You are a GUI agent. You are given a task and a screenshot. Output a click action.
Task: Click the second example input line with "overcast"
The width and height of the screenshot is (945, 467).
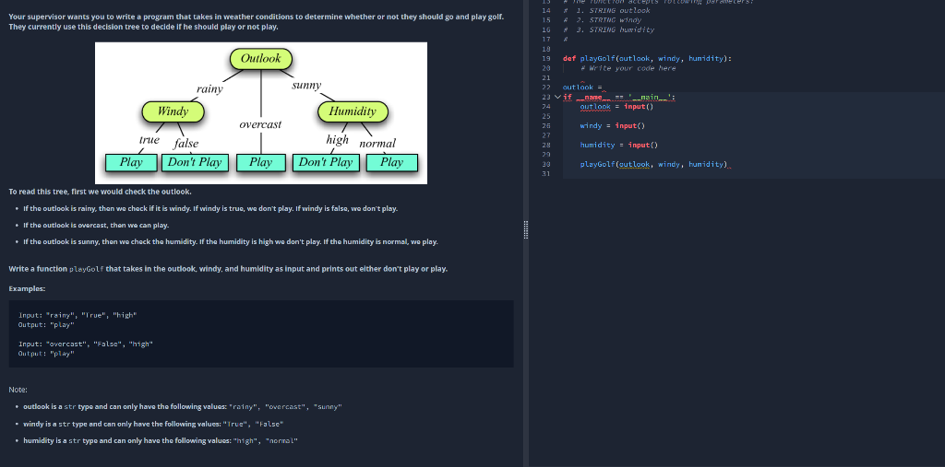86,344
